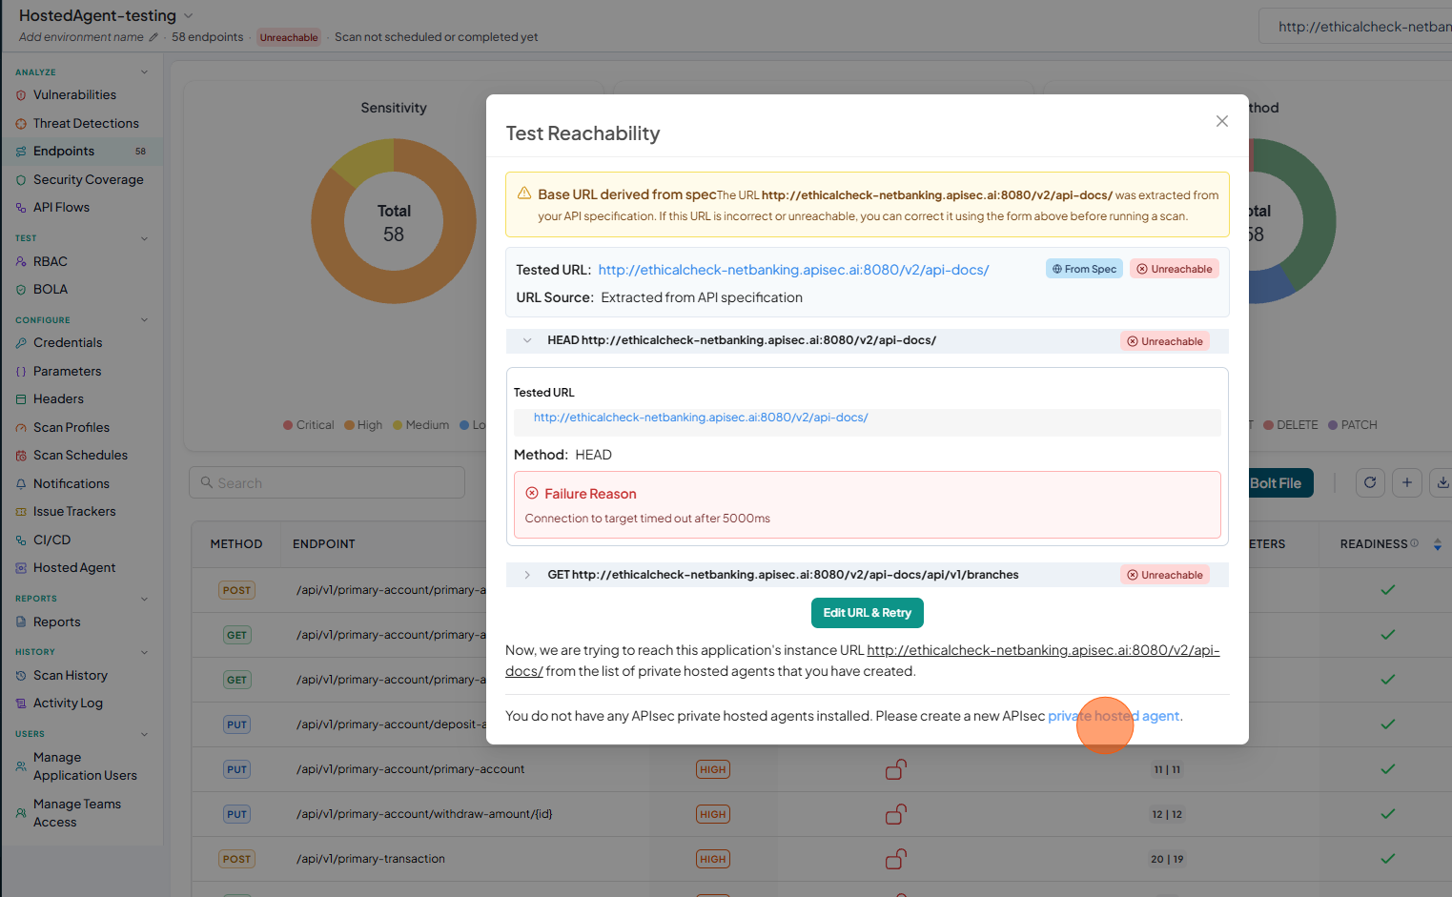Click the Security Coverage shield icon
1452x897 pixels.
pos(21,180)
